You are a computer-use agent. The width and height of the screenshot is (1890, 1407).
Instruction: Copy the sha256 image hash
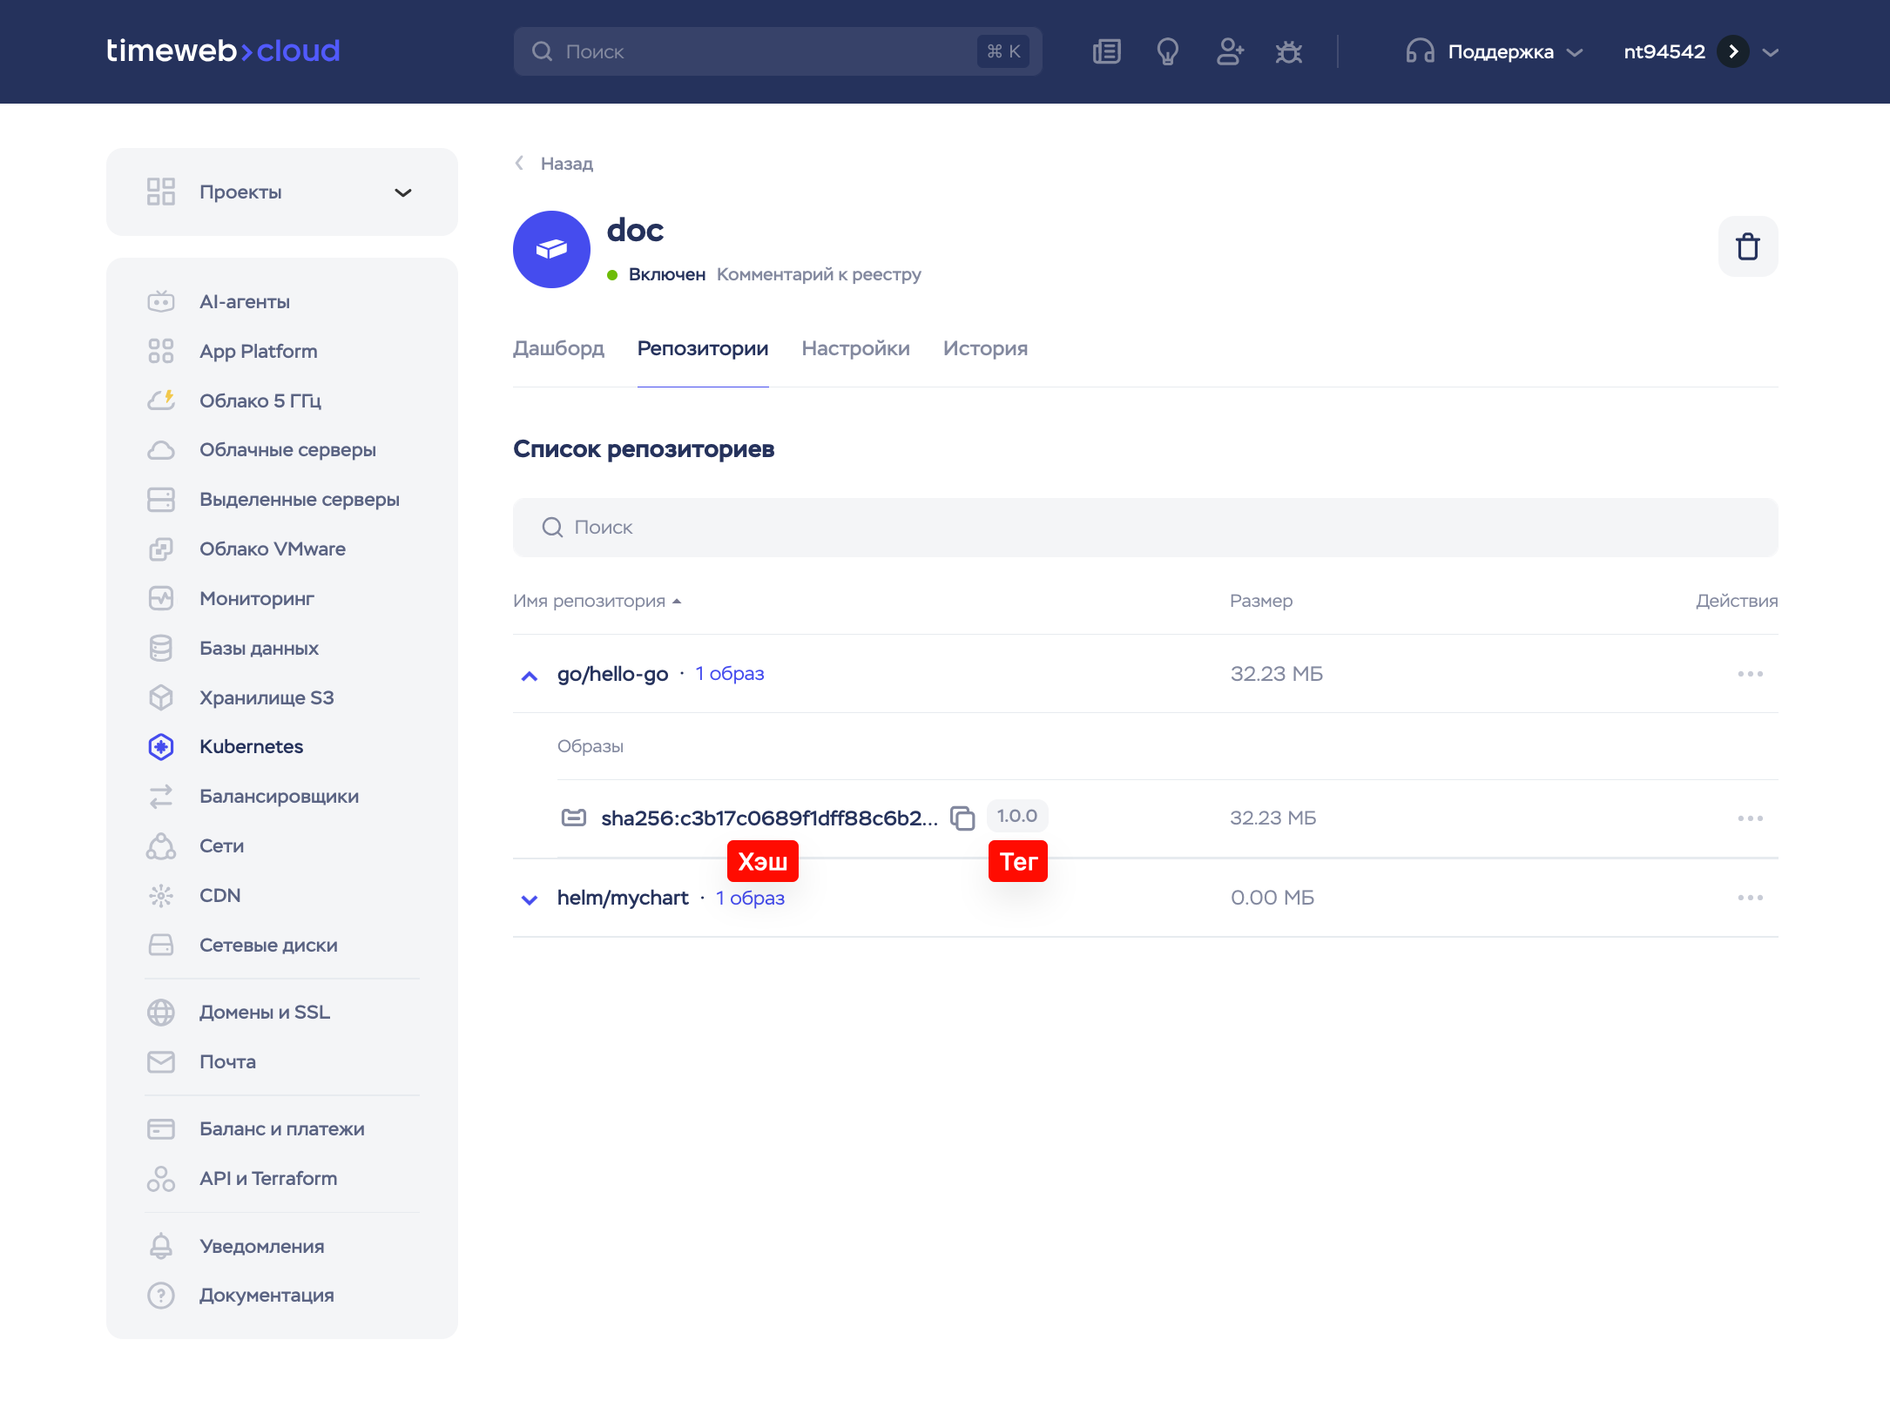click(x=962, y=818)
